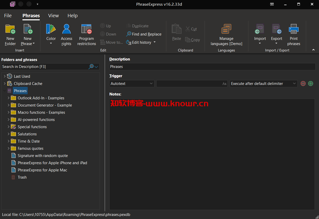
Task: Click the ribbon display options button
Action: (272, 4)
